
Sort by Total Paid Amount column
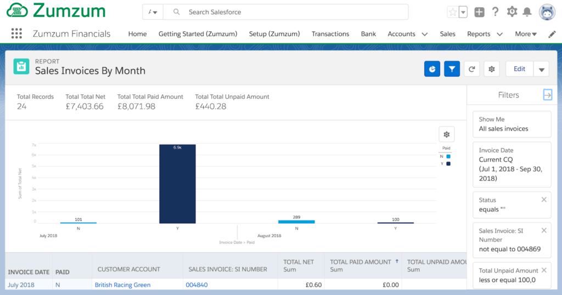point(363,265)
